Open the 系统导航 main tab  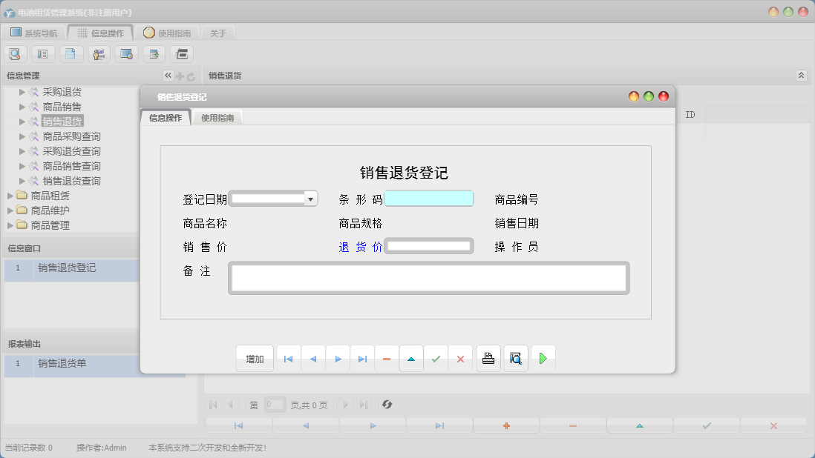[x=34, y=33]
